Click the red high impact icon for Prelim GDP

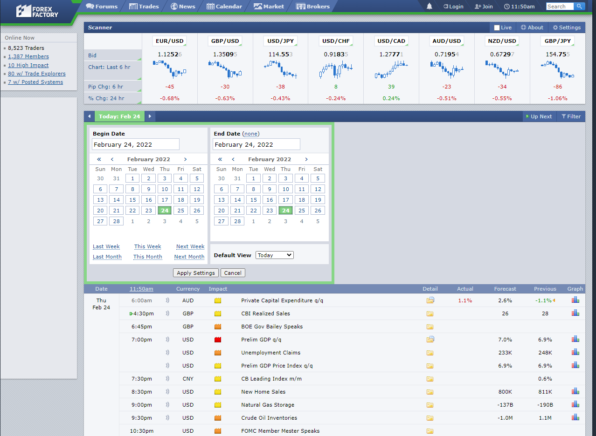pyautogui.click(x=218, y=340)
